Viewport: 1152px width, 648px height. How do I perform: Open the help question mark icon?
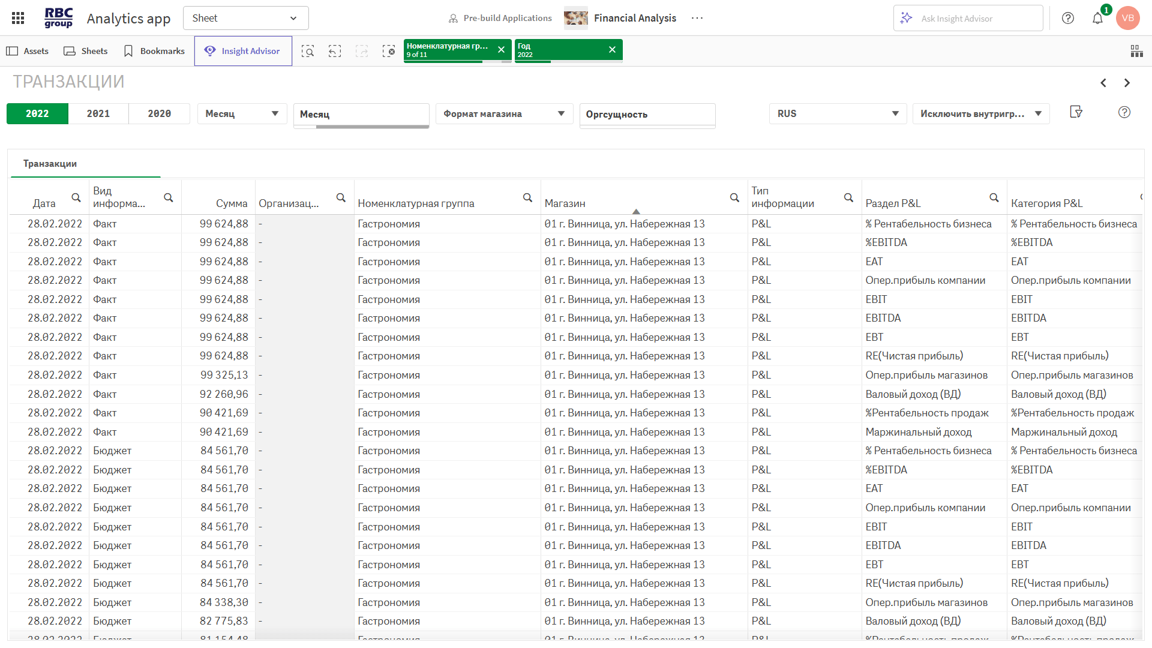(x=1068, y=18)
